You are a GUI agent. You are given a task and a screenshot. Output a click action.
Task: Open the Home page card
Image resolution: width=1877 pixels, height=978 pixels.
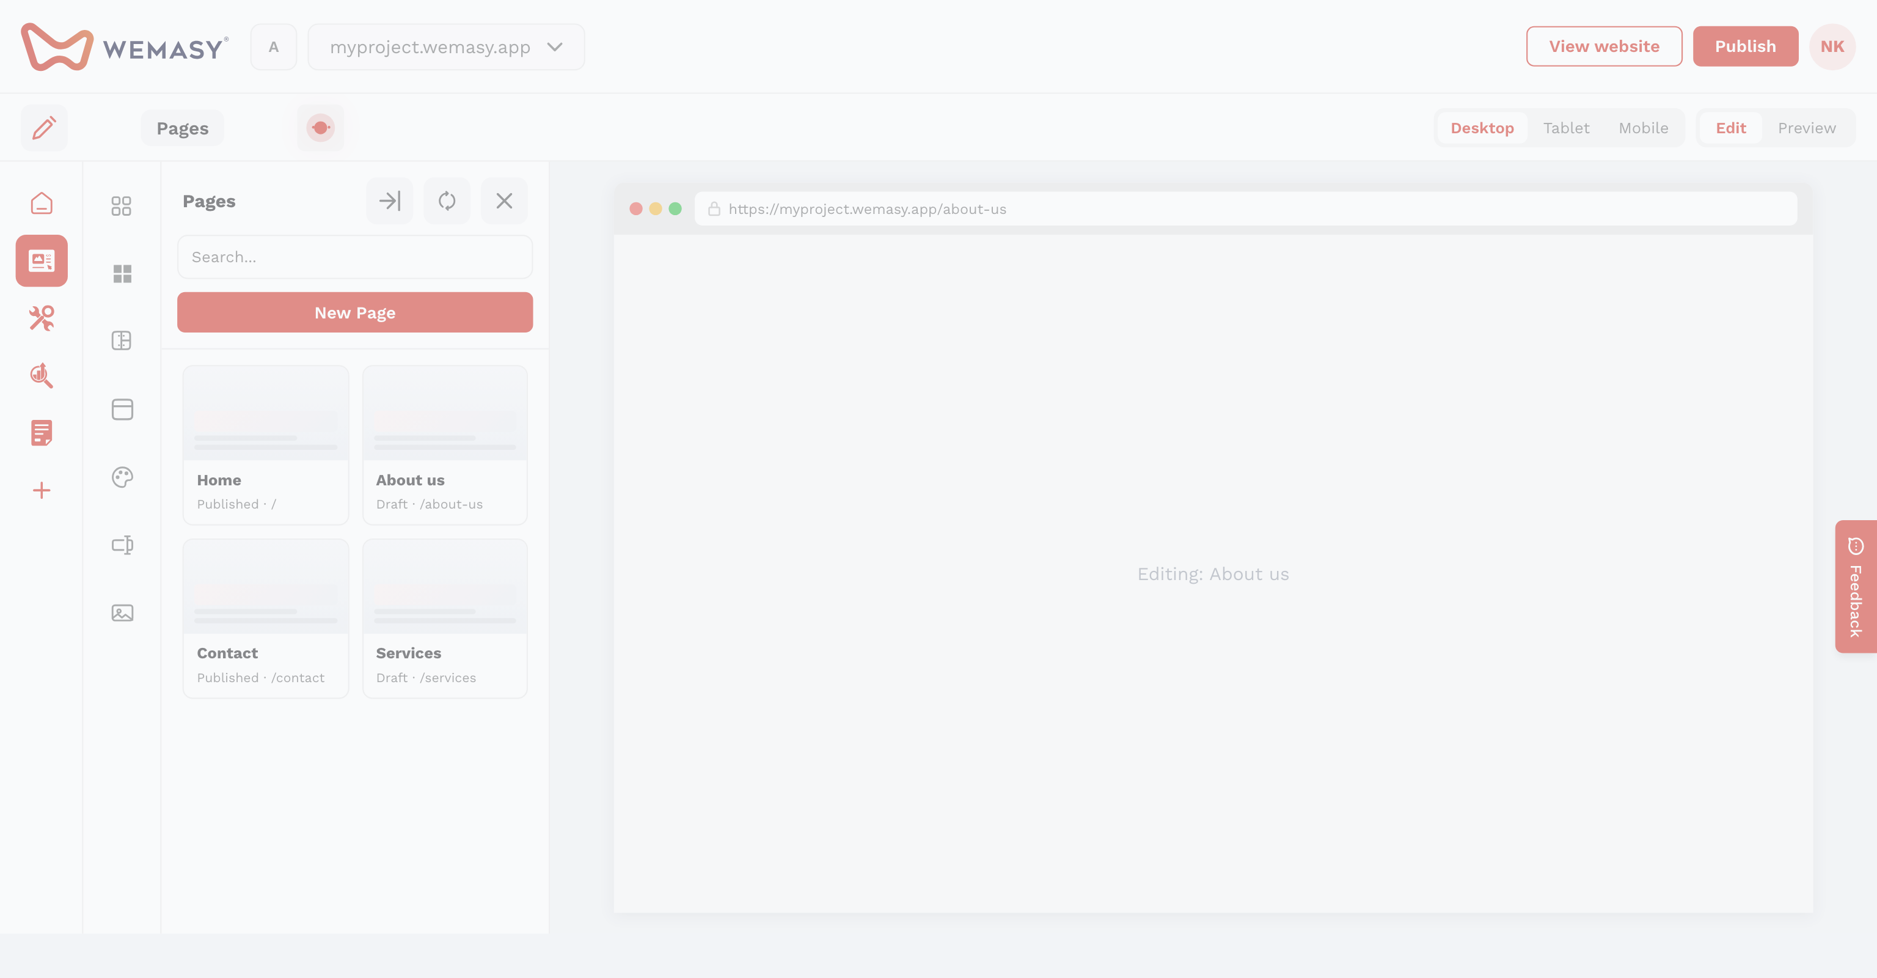[265, 444]
